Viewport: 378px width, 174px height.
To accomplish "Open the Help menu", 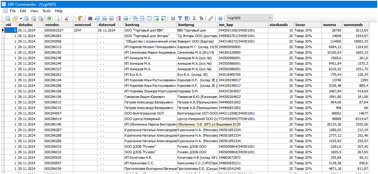I will 59,11.
